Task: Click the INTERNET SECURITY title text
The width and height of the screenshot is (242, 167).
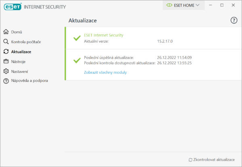Action: (x=45, y=7)
